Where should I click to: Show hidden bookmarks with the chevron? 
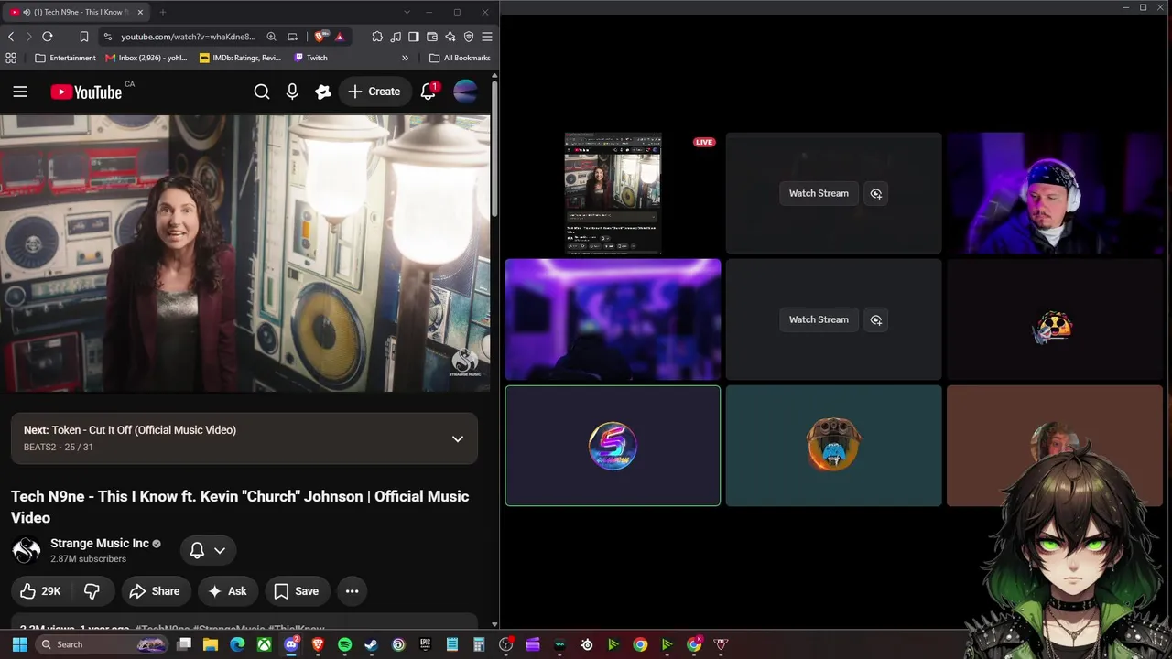click(405, 58)
